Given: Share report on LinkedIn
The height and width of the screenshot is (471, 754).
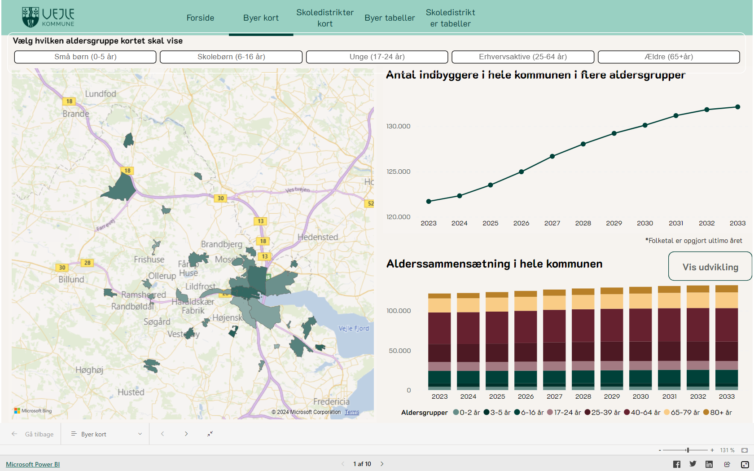Looking at the screenshot, I should click(709, 464).
